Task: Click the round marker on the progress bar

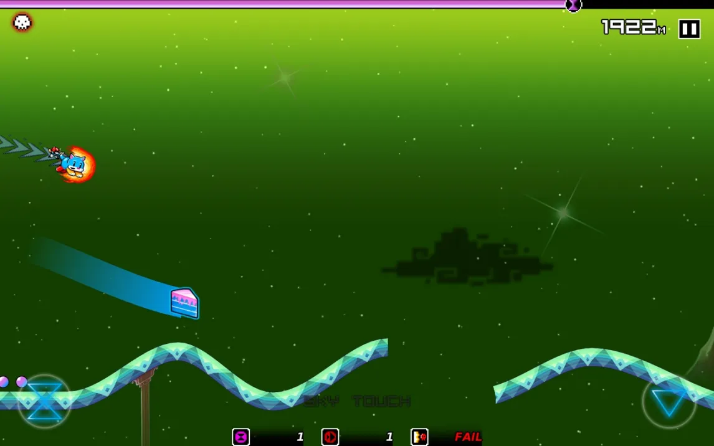Action: (573, 6)
